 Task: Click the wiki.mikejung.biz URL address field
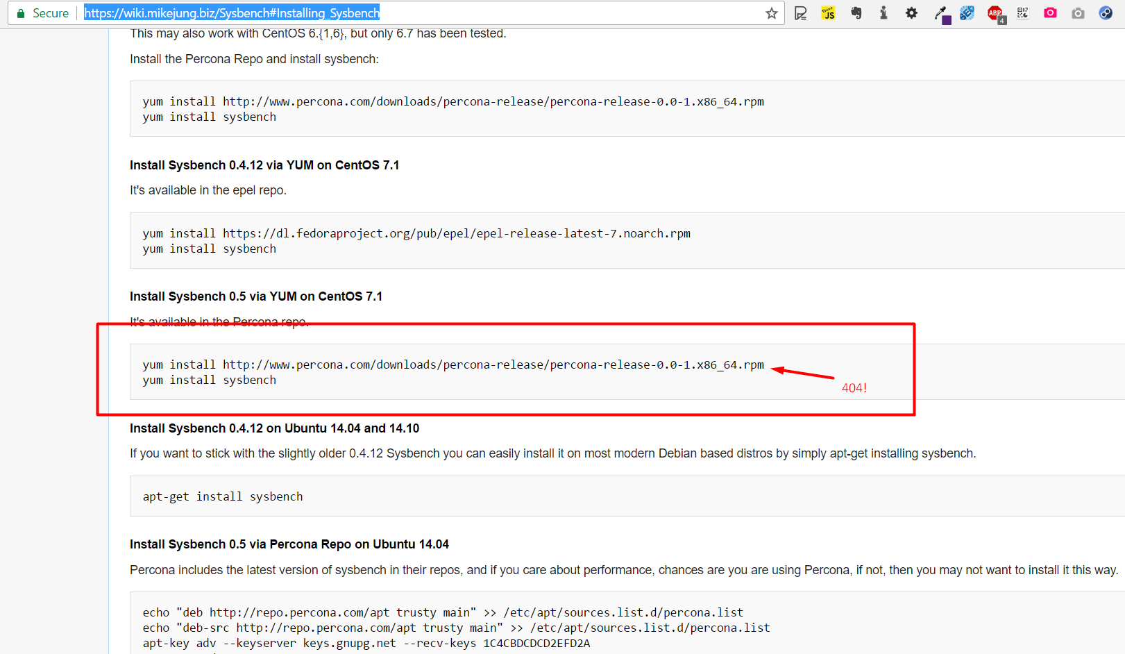416,13
